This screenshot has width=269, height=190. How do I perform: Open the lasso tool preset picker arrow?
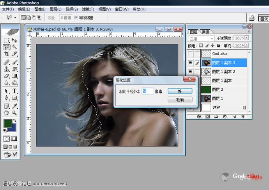pyautogui.click(x=15, y=18)
